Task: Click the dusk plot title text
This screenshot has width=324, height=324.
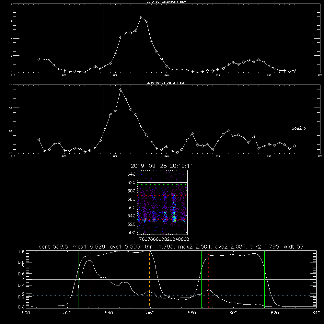Action: coord(167,83)
